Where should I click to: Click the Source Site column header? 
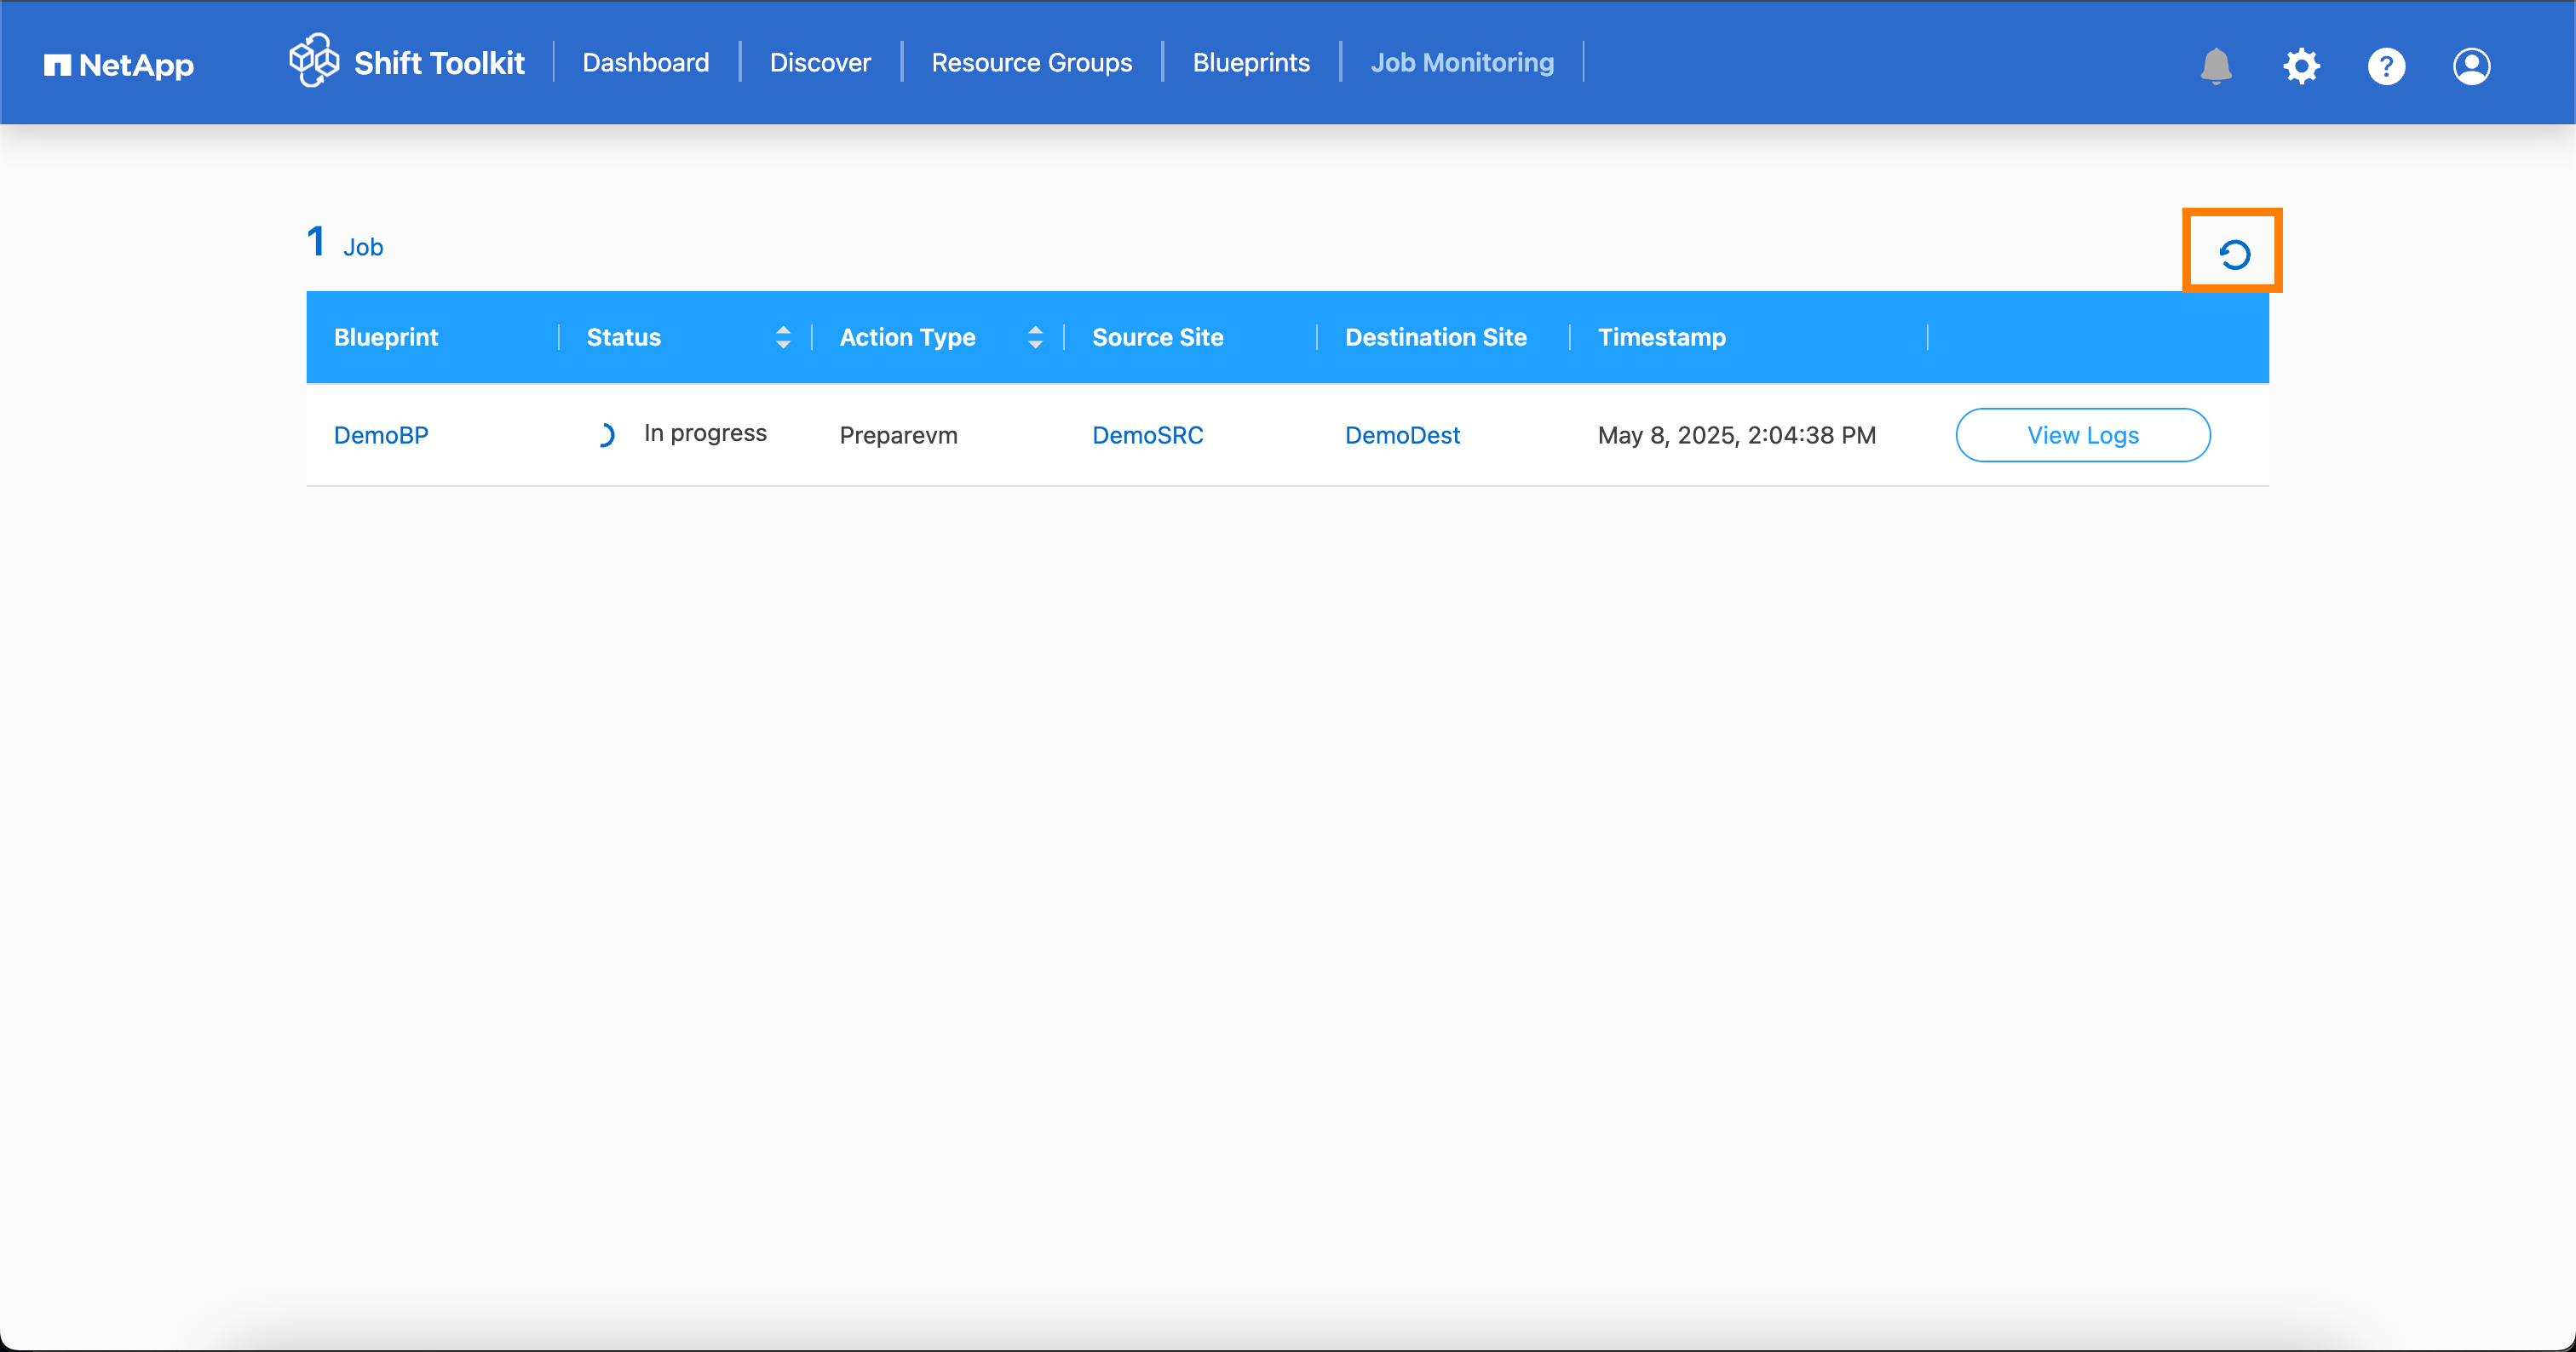point(1157,337)
